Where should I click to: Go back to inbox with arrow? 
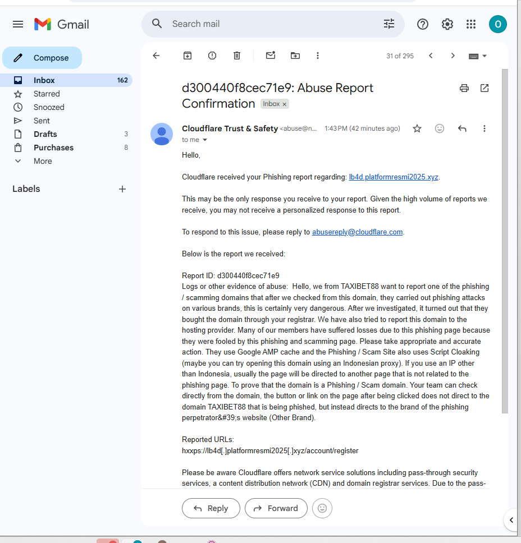156,56
